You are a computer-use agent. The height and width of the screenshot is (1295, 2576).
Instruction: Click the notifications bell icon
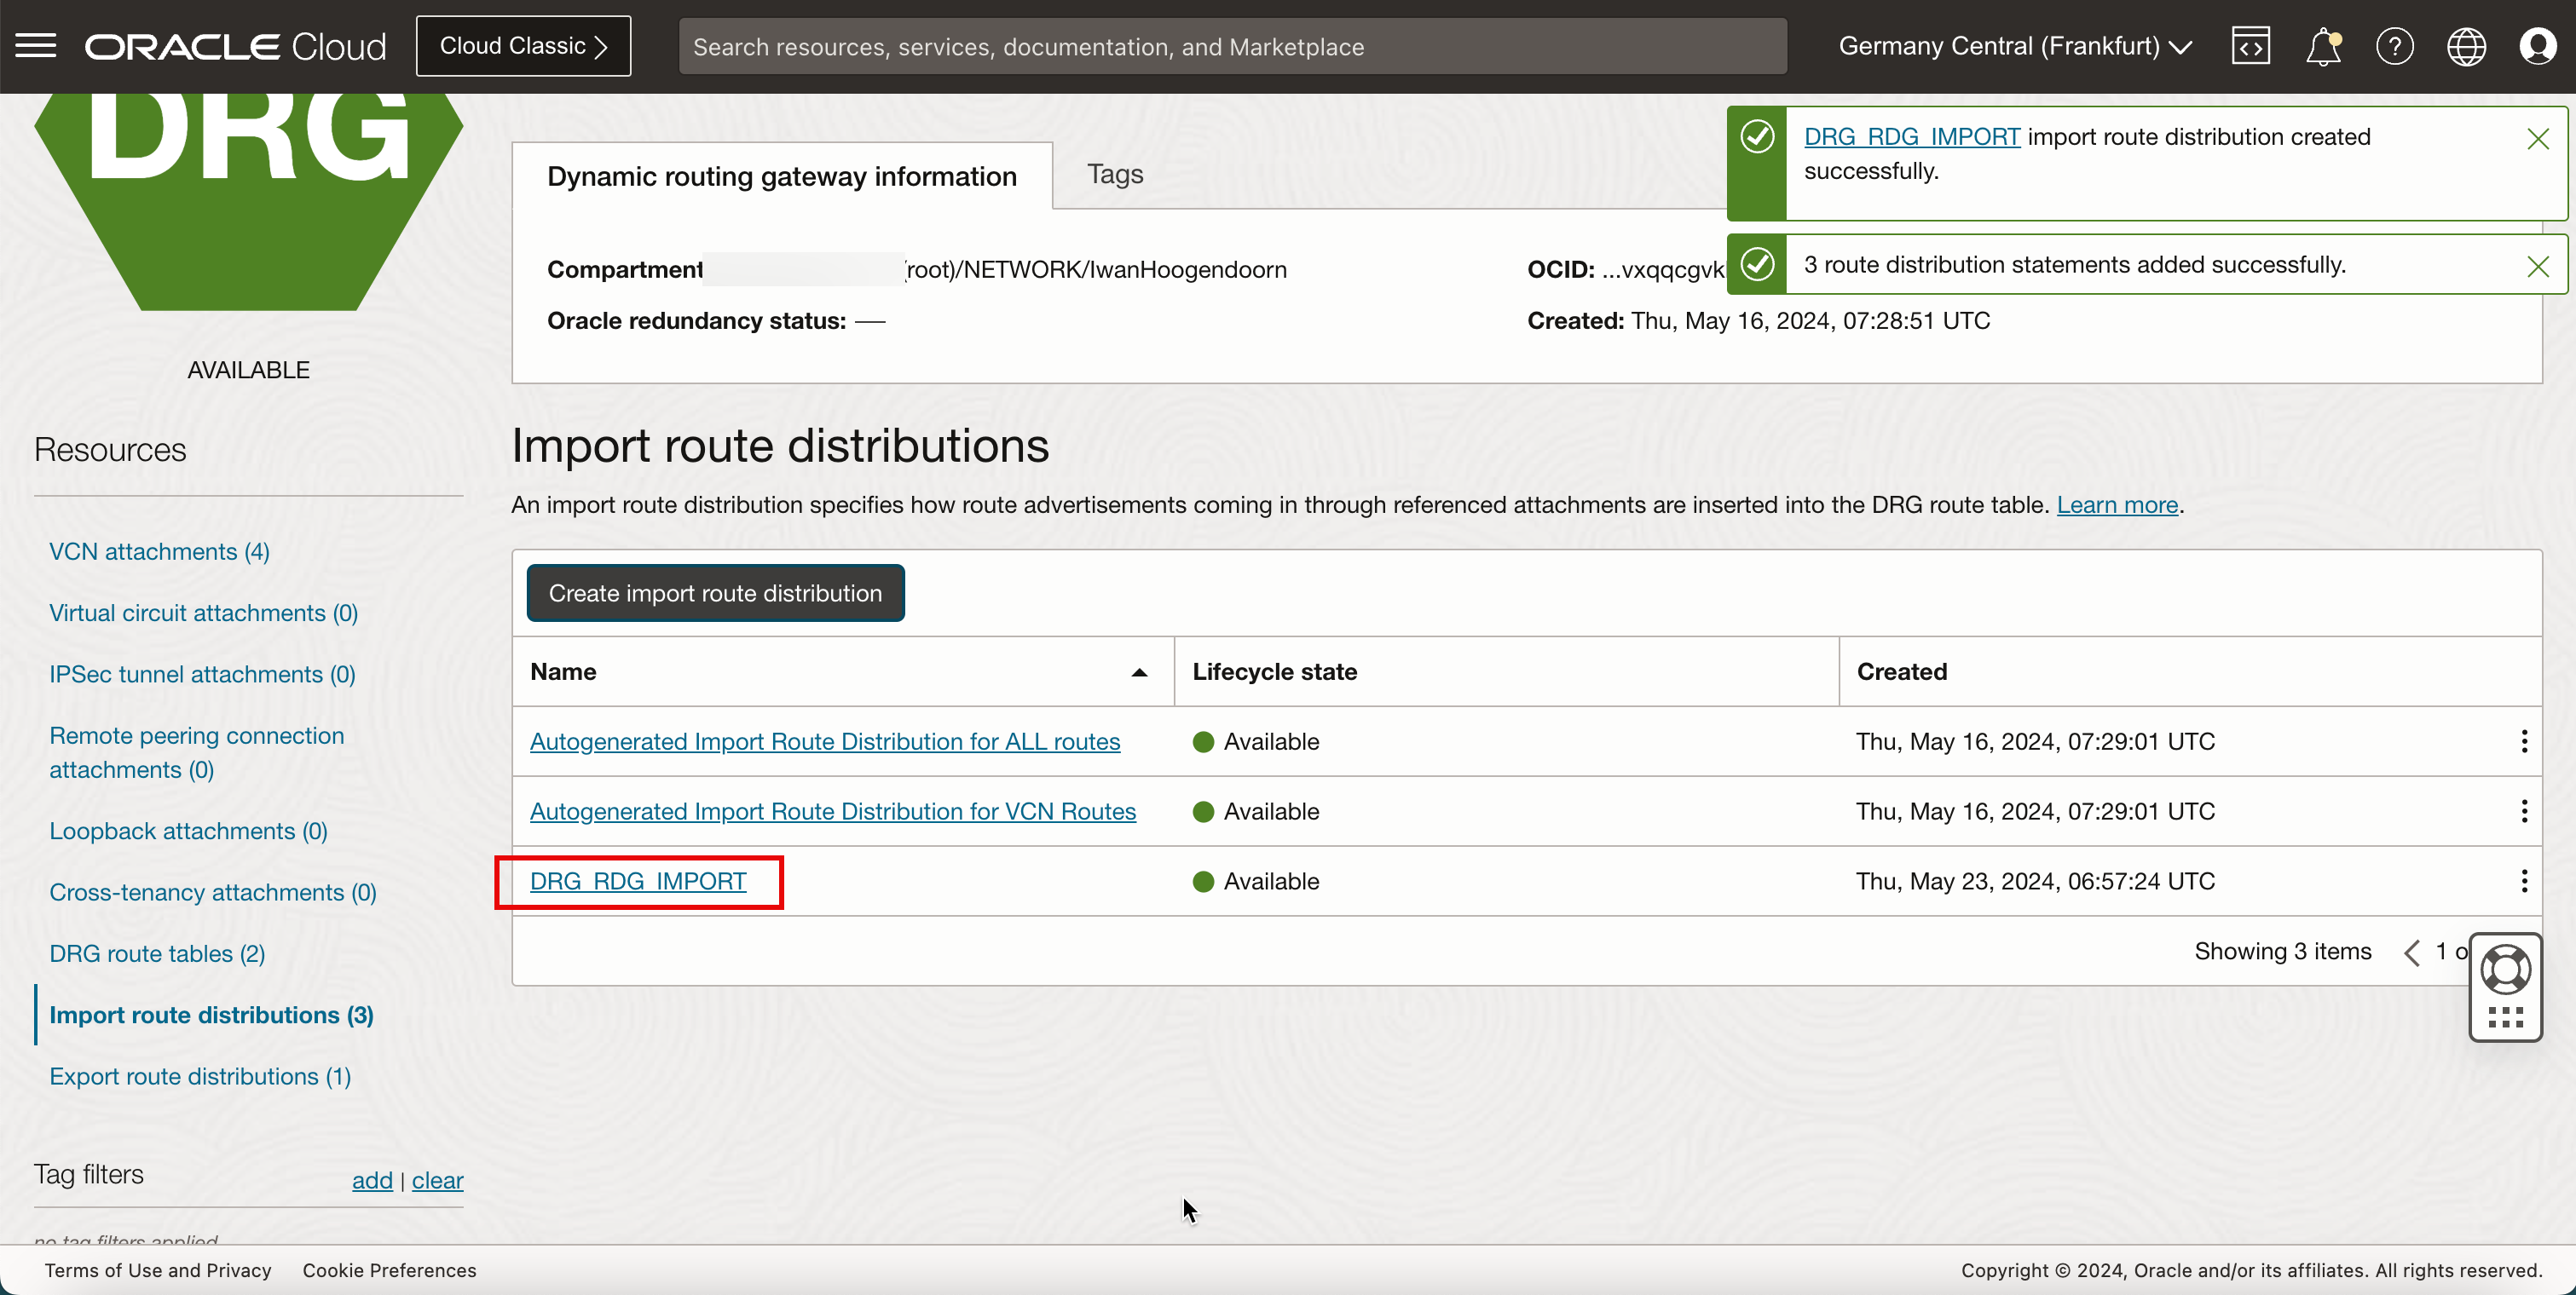2325,46
